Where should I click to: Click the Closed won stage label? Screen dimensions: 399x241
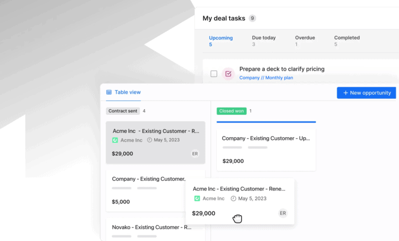pos(231,111)
